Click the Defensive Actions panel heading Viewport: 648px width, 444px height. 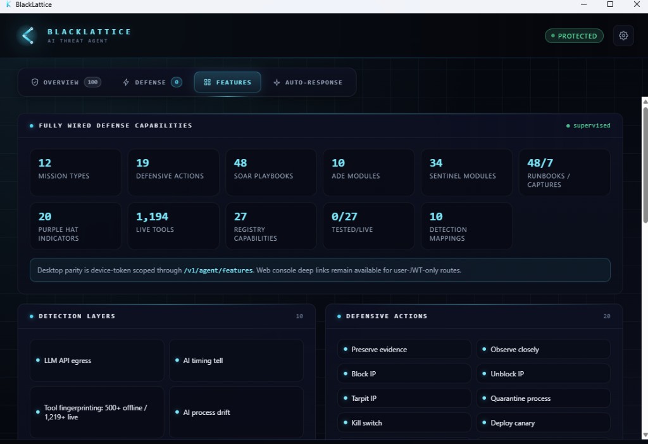click(387, 316)
